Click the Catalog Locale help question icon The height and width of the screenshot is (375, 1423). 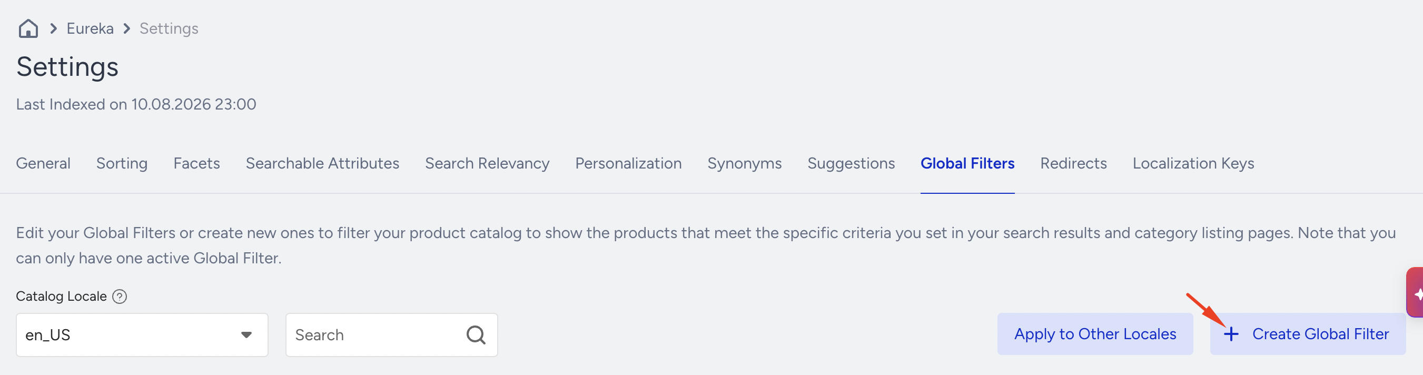point(120,297)
